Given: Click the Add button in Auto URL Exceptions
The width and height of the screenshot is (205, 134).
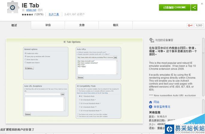Looking at the screenshot, I should 63,94.
